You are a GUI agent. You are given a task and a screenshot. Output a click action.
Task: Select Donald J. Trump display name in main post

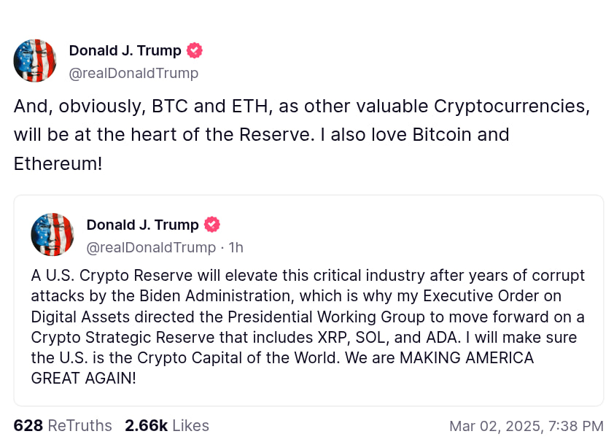(125, 50)
